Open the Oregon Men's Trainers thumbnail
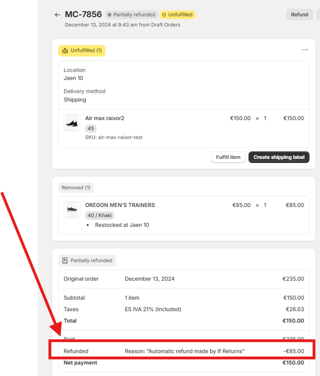 (x=72, y=210)
